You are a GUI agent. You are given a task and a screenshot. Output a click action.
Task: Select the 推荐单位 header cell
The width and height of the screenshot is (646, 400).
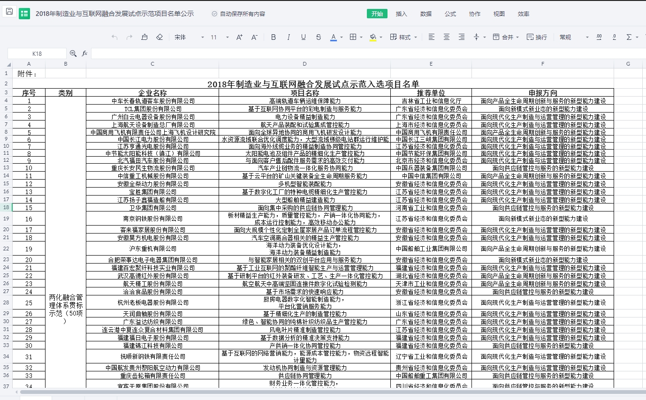pos(431,92)
